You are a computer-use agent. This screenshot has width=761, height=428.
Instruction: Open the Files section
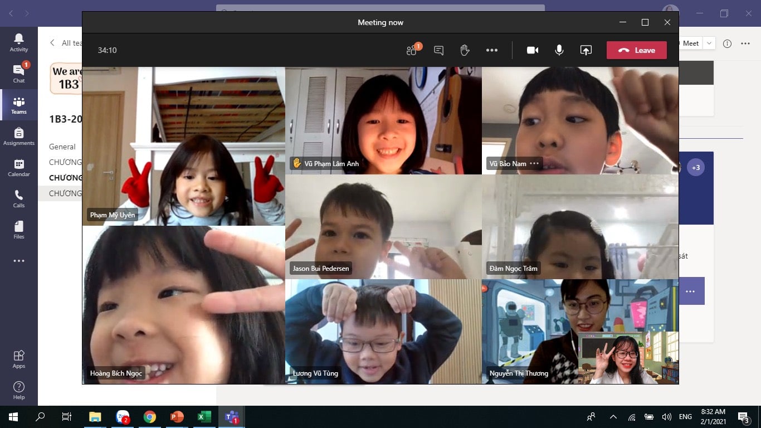19,230
